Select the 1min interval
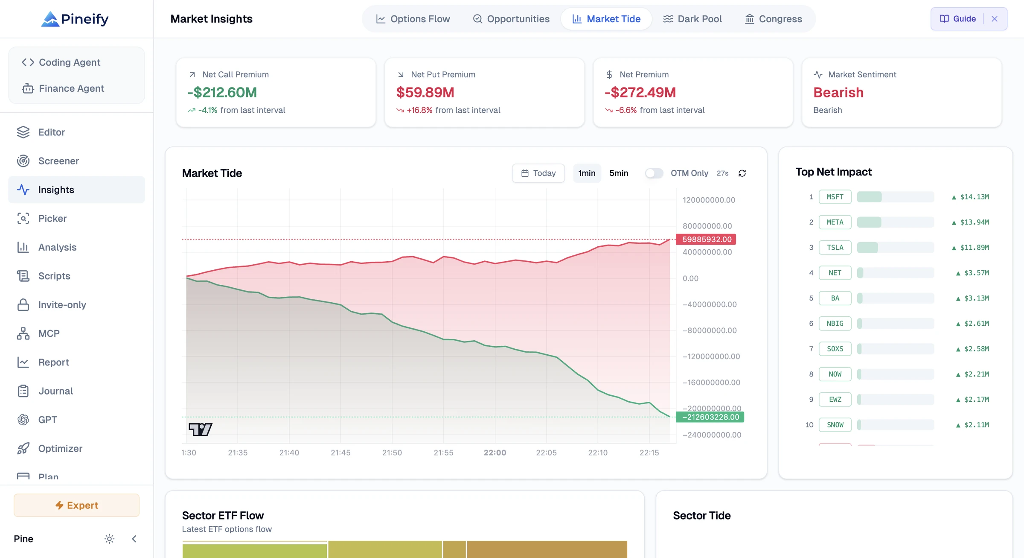This screenshot has width=1024, height=558. [x=587, y=173]
